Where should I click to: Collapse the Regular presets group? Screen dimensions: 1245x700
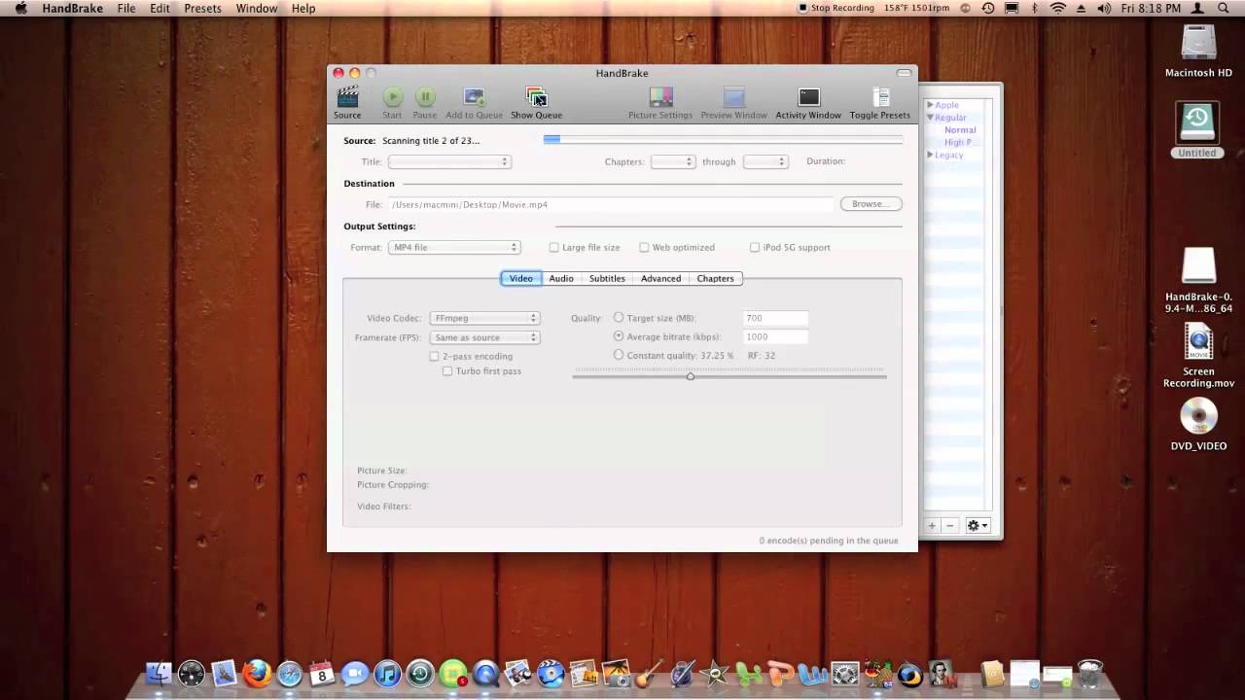tap(930, 118)
